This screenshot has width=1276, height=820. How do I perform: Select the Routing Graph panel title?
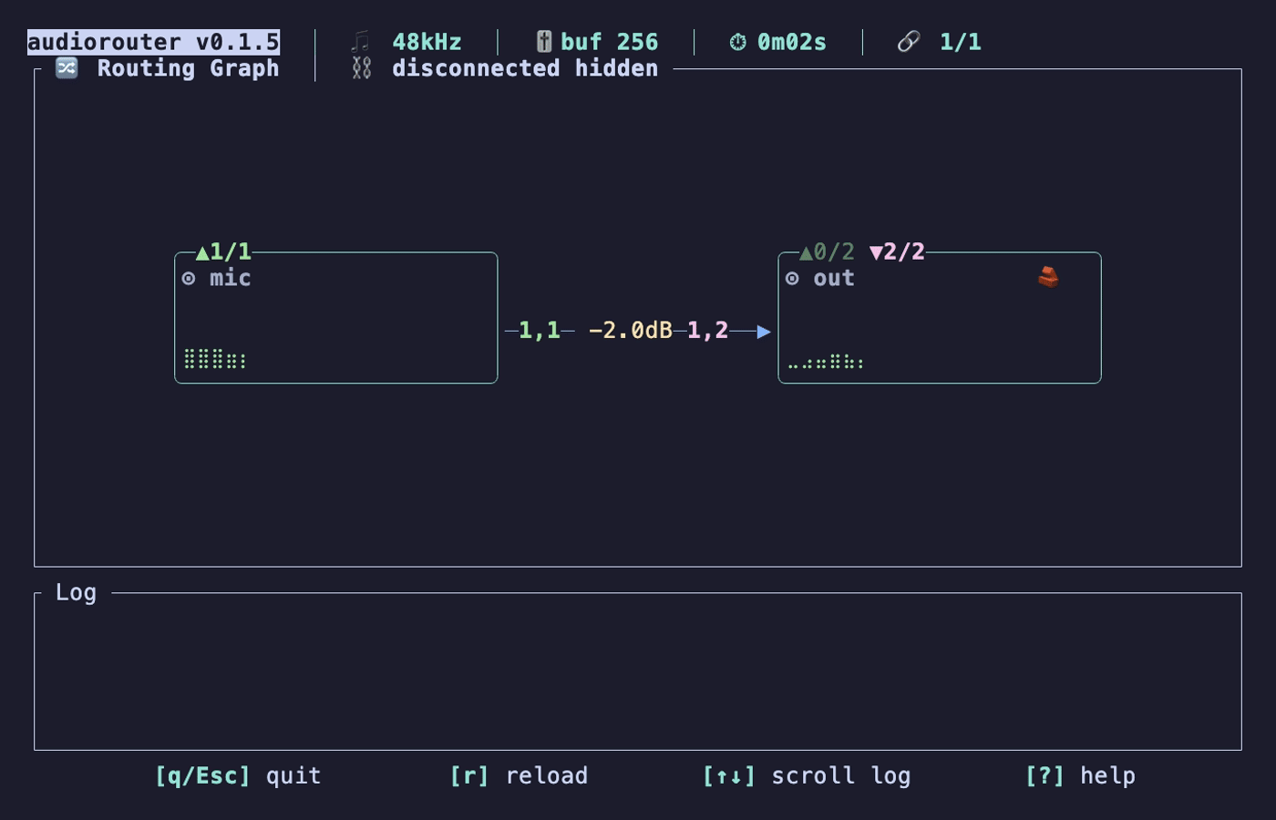(x=188, y=68)
